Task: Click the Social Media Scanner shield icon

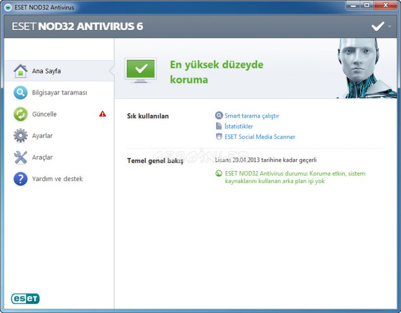Action: point(219,137)
